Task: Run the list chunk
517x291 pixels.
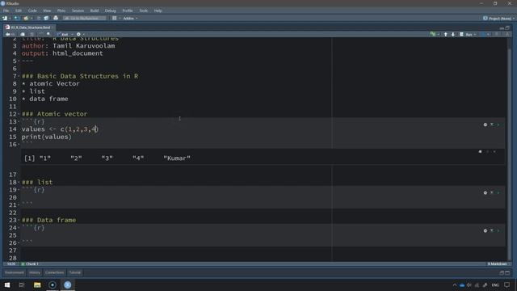Action: click(x=498, y=192)
